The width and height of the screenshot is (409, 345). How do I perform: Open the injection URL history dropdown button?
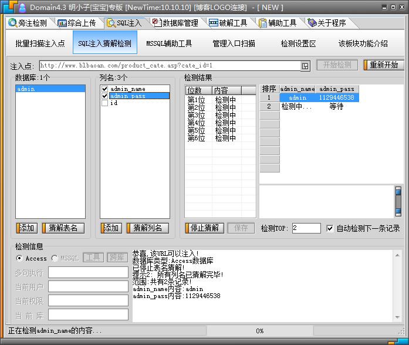[x=305, y=66]
